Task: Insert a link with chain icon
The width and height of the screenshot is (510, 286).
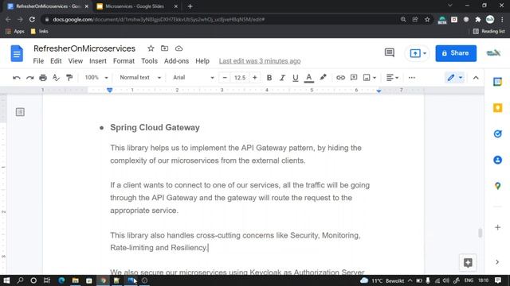Action: 340,78
